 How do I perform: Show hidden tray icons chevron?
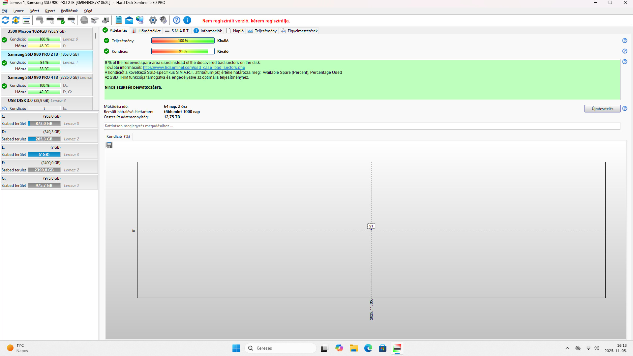point(567,348)
